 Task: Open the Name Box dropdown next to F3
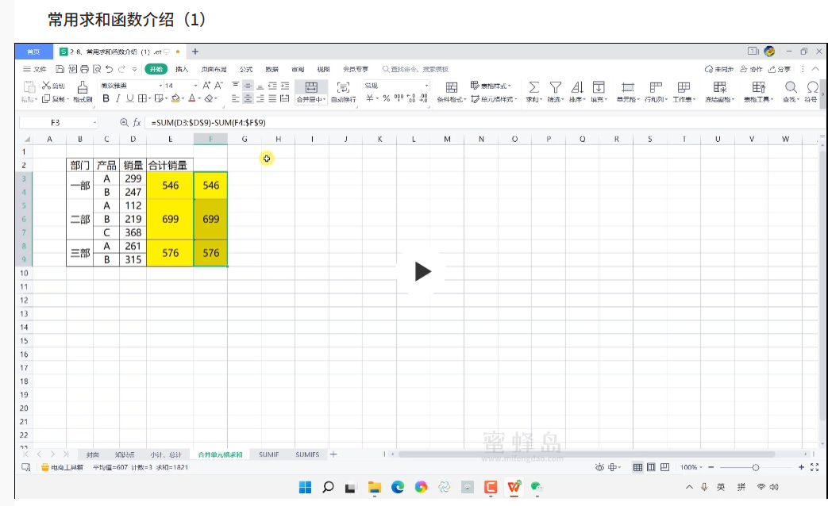point(94,123)
